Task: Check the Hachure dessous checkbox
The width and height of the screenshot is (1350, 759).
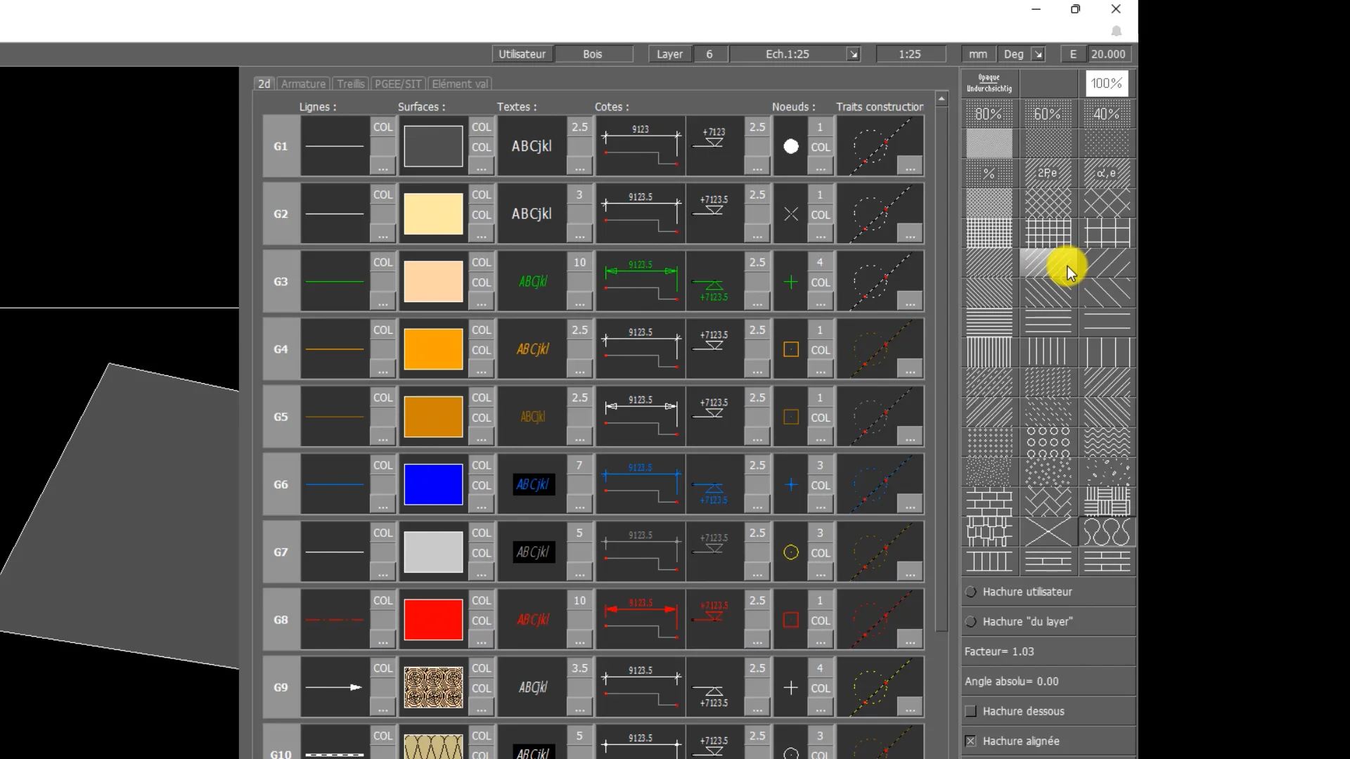Action: [971, 711]
